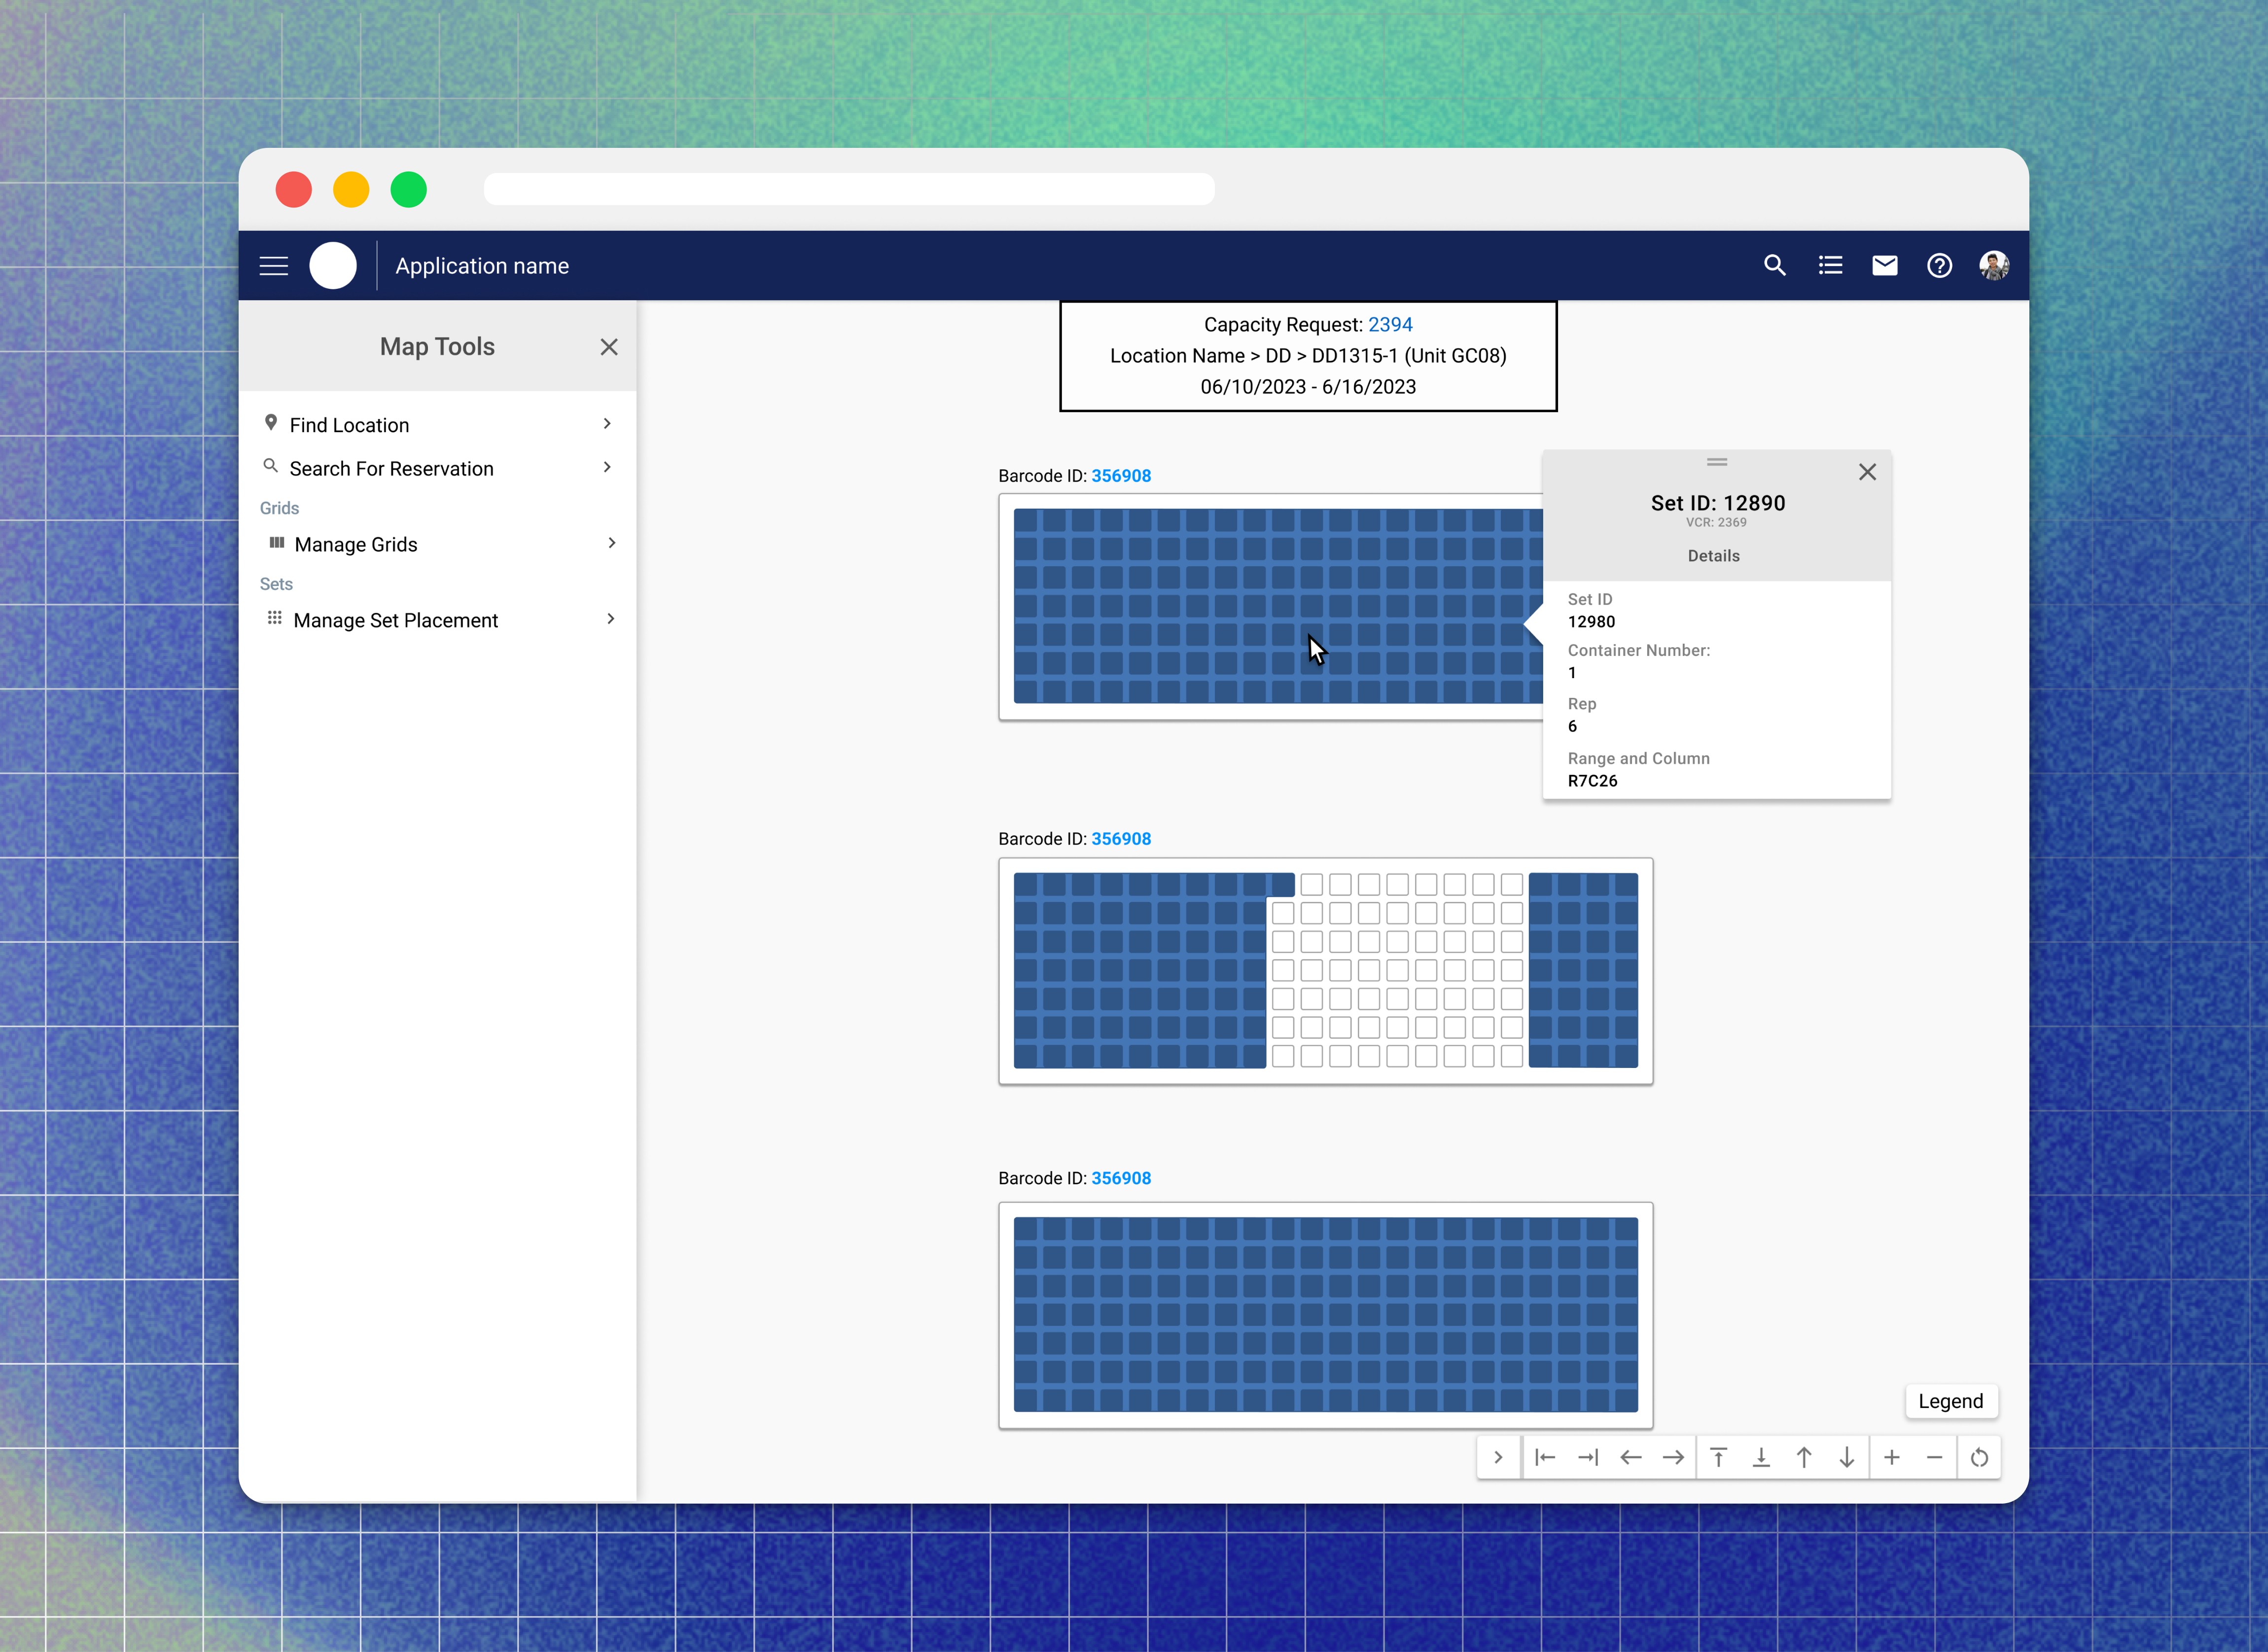Image resolution: width=2268 pixels, height=1652 pixels.
Task: Click the zoom in plus button
Action: point(1891,1458)
